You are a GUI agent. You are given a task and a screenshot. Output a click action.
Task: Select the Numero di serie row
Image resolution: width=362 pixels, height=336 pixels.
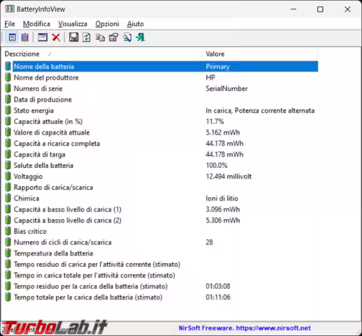pos(161,88)
